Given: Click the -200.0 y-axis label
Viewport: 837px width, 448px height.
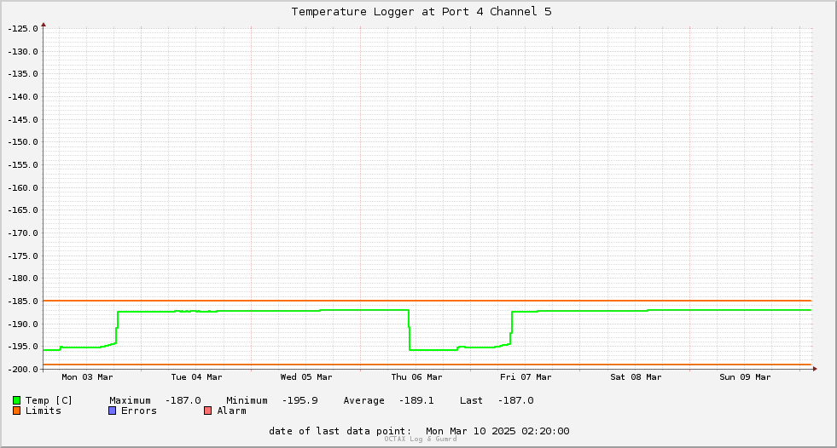Looking at the screenshot, I should tap(23, 369).
